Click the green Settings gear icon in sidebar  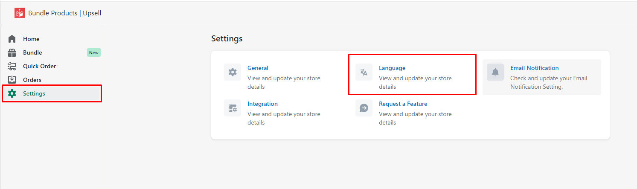point(12,93)
